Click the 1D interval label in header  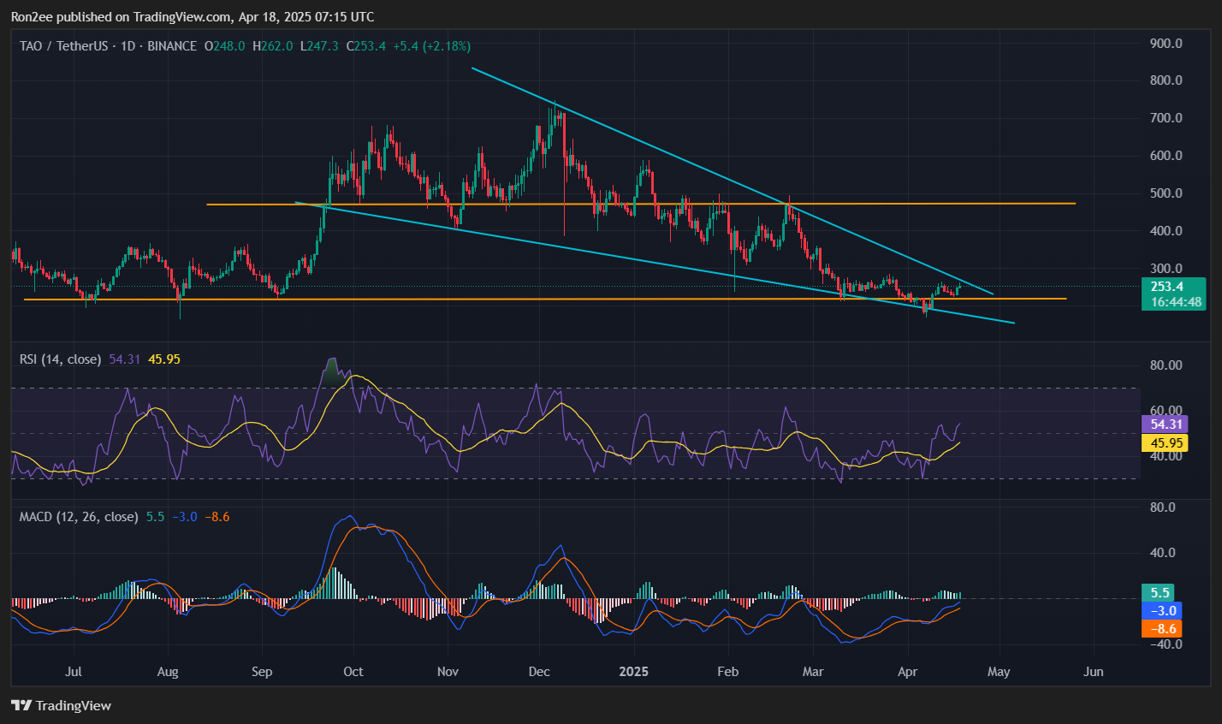128,45
